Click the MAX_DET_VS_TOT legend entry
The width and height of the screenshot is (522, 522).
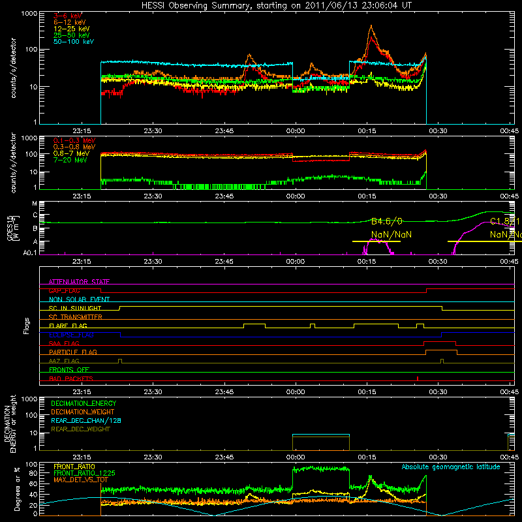click(x=80, y=480)
